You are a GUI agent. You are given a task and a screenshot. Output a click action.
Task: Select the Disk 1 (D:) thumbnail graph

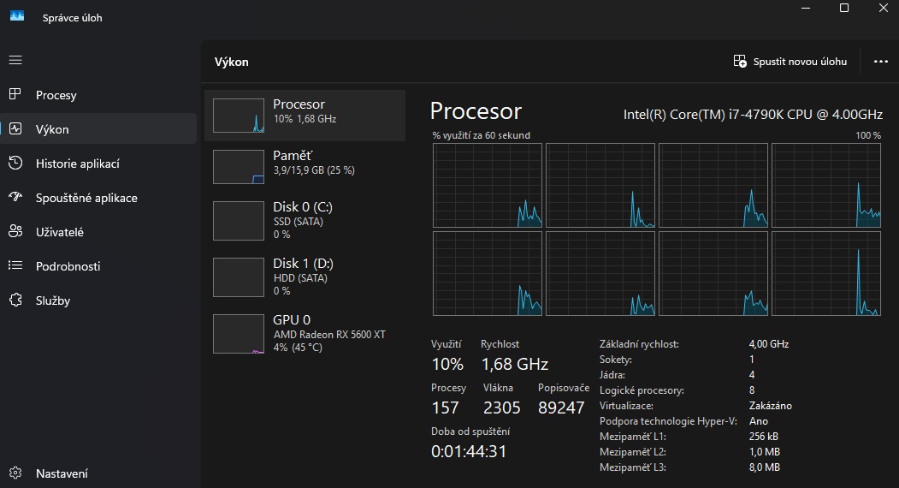(x=239, y=277)
